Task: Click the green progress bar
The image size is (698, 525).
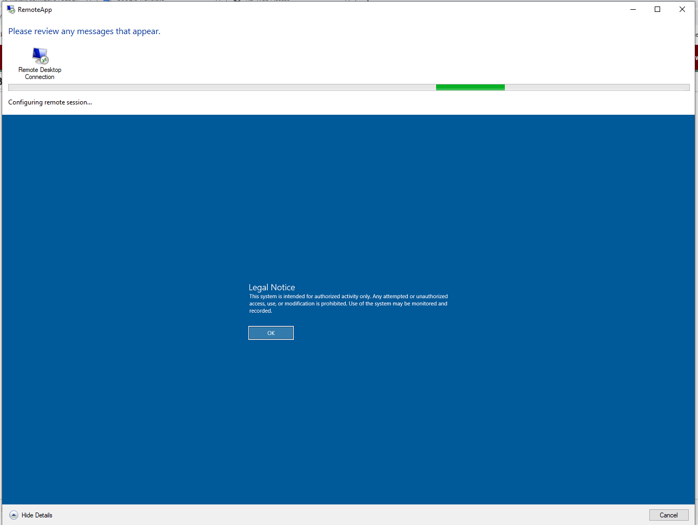Action: click(x=470, y=87)
